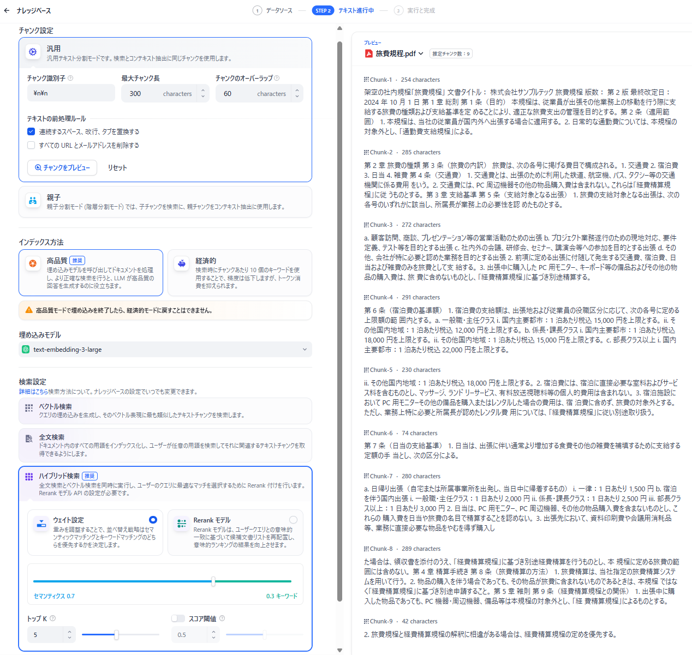Click the 汎用 chunk mode gear icon
692x655 pixels.
pyautogui.click(x=33, y=52)
